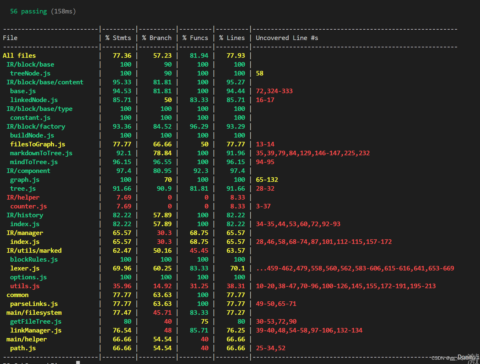Click uncovered lines '34-35,44,53,60,72,92-93'

pyautogui.click(x=298, y=224)
